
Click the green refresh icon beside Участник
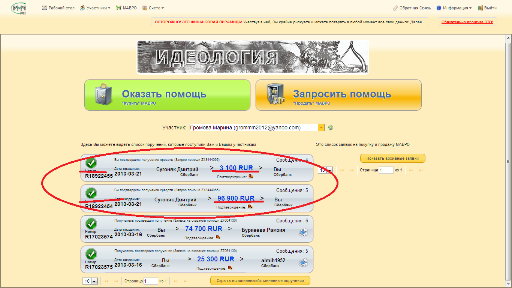pyautogui.click(x=331, y=128)
